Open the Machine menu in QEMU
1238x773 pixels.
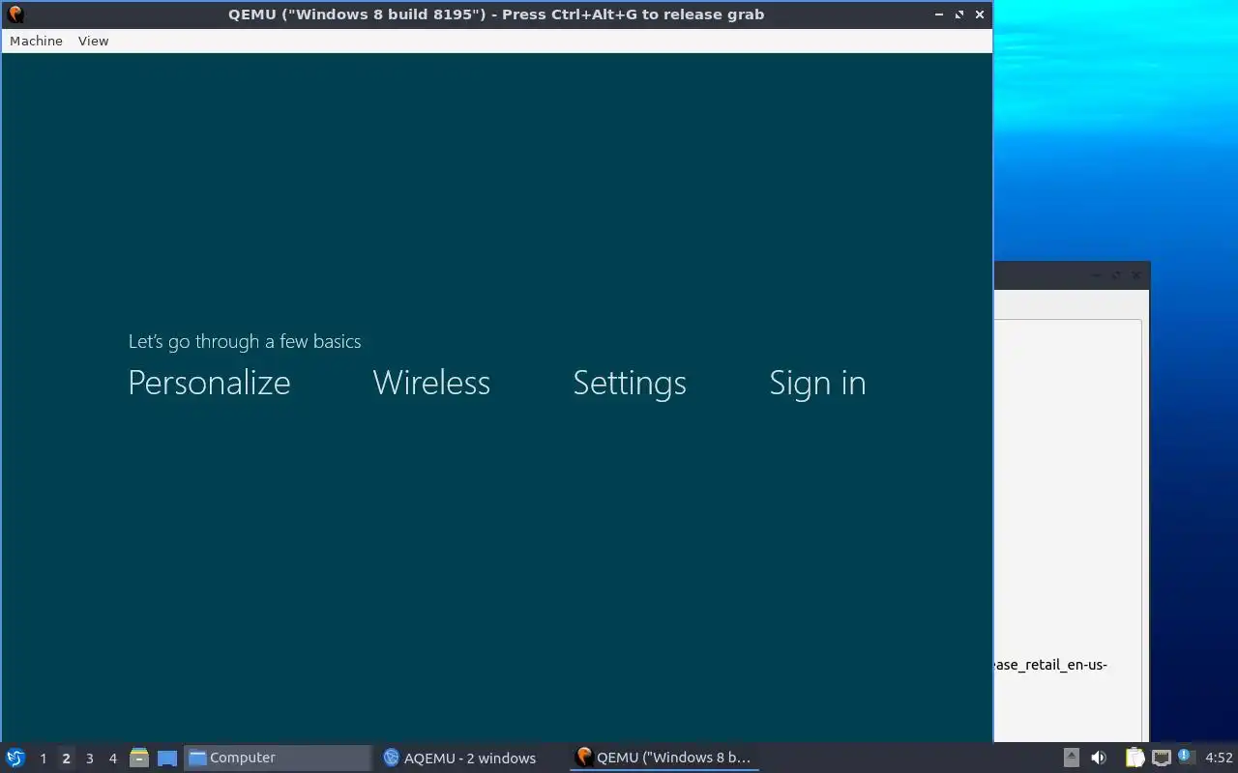[36, 41]
